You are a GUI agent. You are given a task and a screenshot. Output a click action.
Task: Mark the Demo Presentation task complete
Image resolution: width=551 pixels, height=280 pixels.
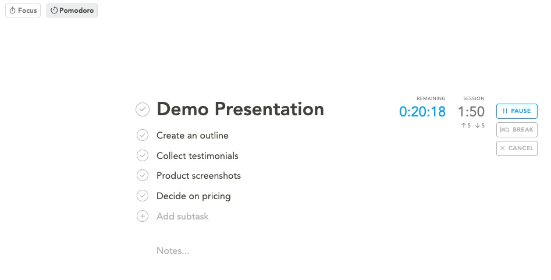[x=143, y=109]
